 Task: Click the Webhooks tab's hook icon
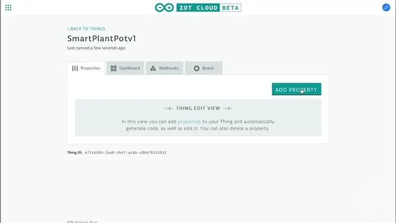[153, 68]
